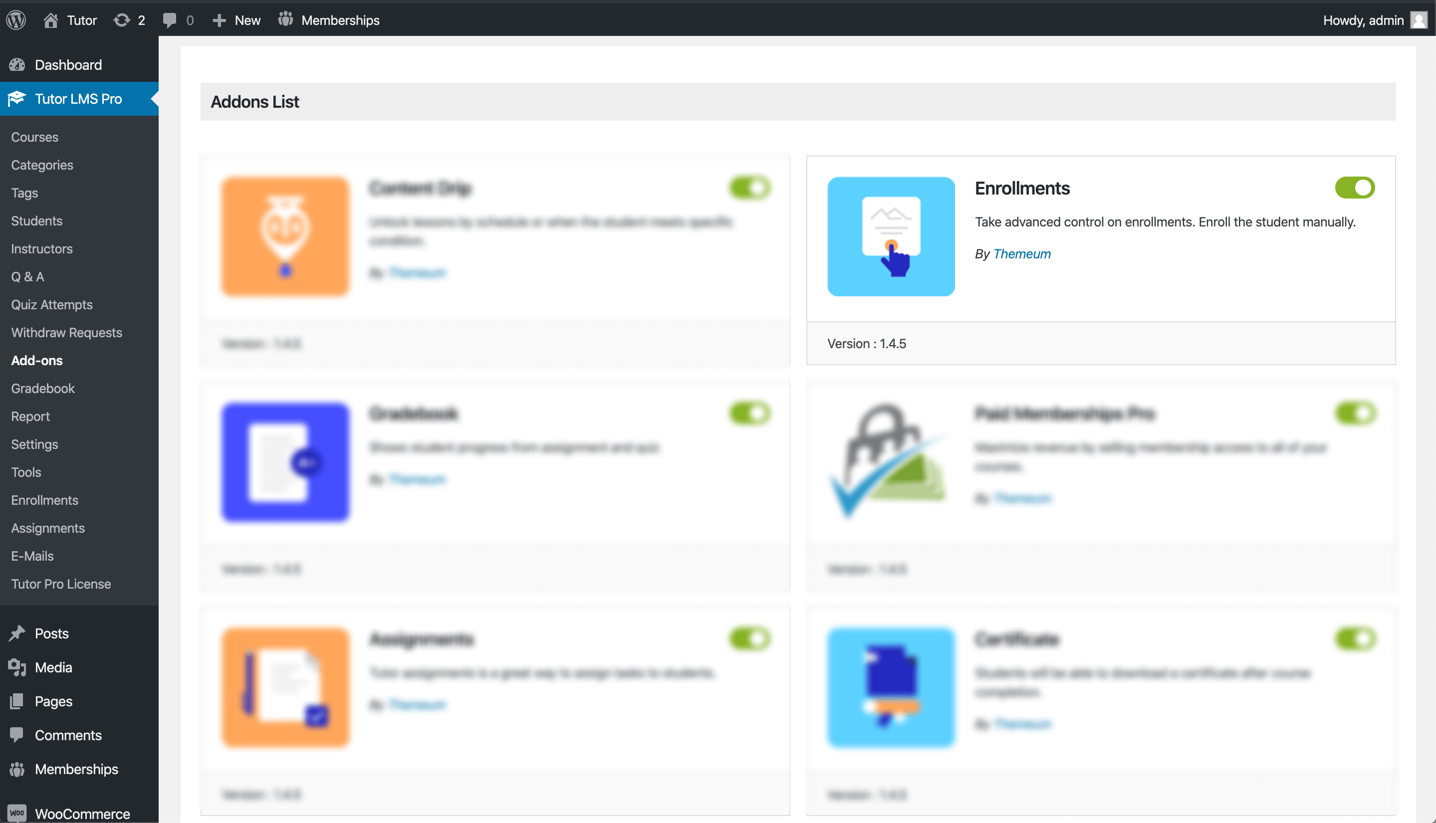
Task: Click the Enrollments addon thumbnail
Action: click(891, 236)
